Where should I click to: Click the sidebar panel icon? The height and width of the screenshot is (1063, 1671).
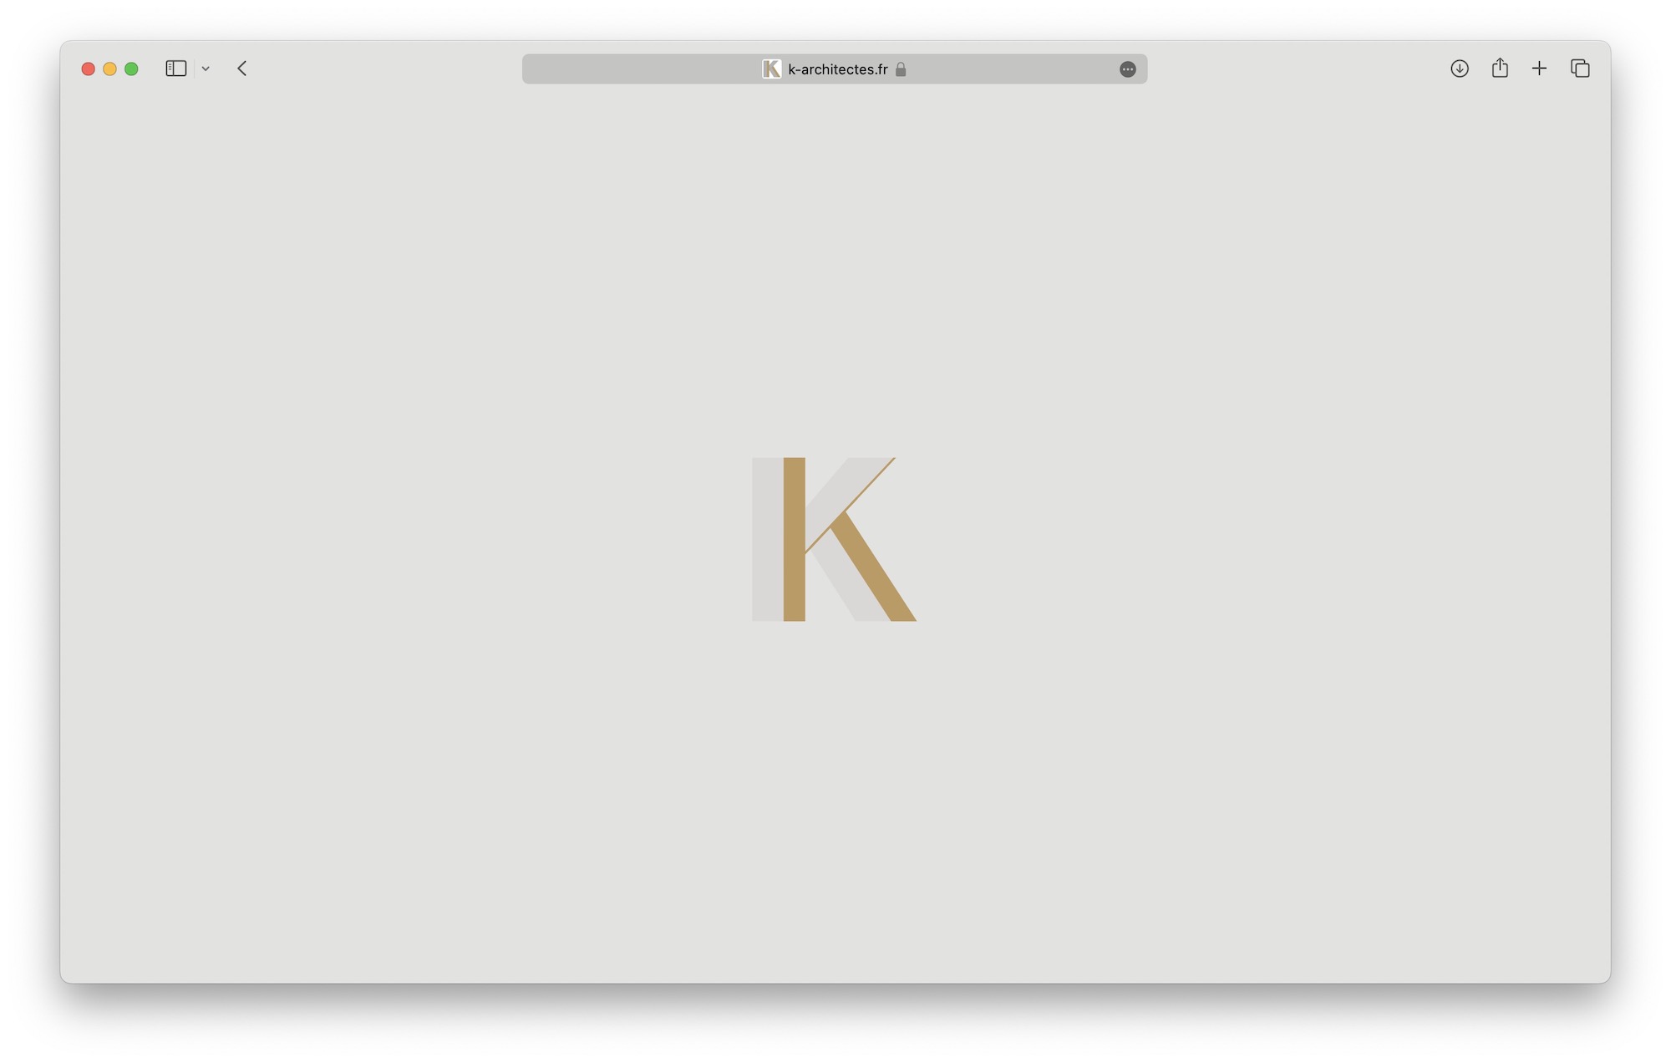pyautogui.click(x=175, y=69)
